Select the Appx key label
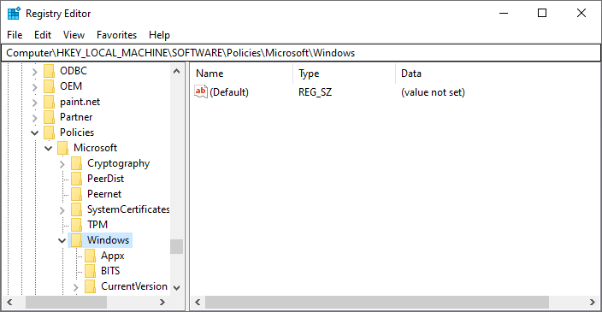 click(113, 256)
